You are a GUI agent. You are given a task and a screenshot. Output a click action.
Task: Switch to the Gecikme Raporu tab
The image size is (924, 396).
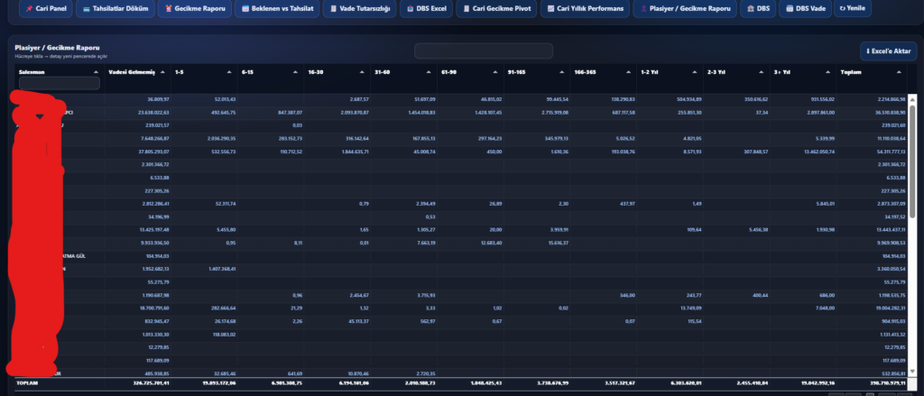click(x=195, y=9)
